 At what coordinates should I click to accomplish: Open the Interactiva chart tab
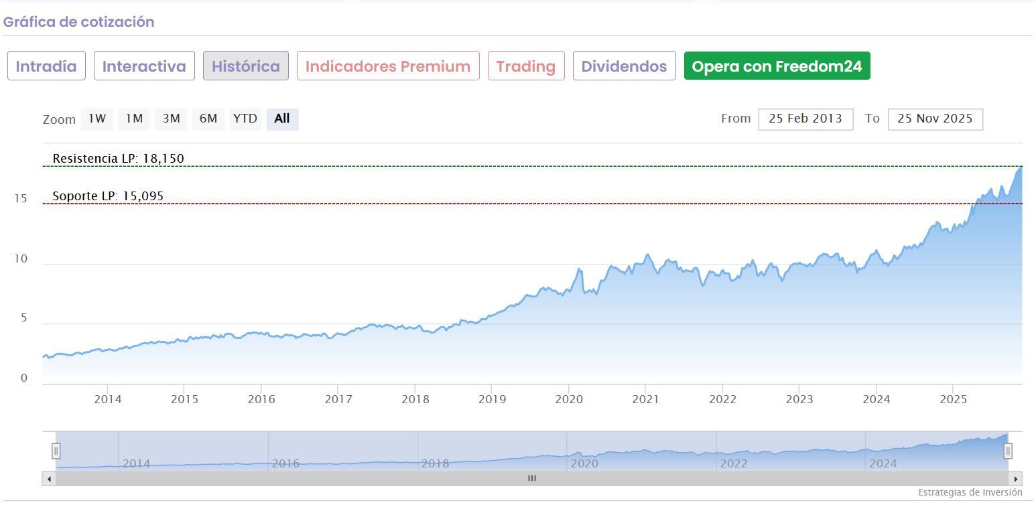[x=144, y=66]
